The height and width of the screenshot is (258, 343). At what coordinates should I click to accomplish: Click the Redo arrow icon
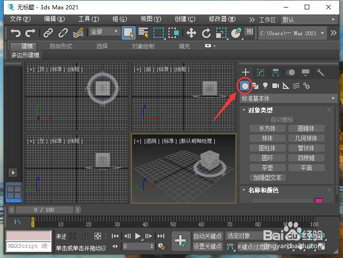[30, 33]
